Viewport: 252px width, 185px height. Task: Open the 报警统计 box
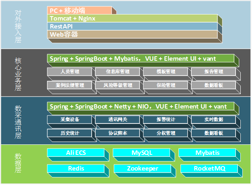point(165,120)
